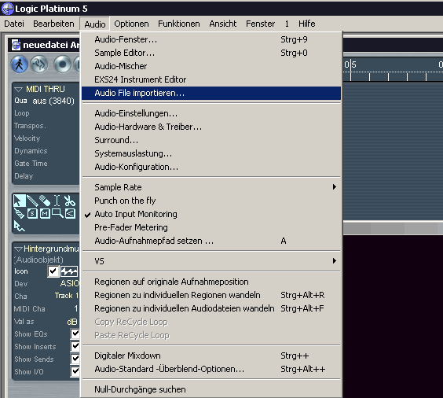Screen dimensions: 443x398
Task: Select the Automation pointer tool
Action: click(19, 227)
